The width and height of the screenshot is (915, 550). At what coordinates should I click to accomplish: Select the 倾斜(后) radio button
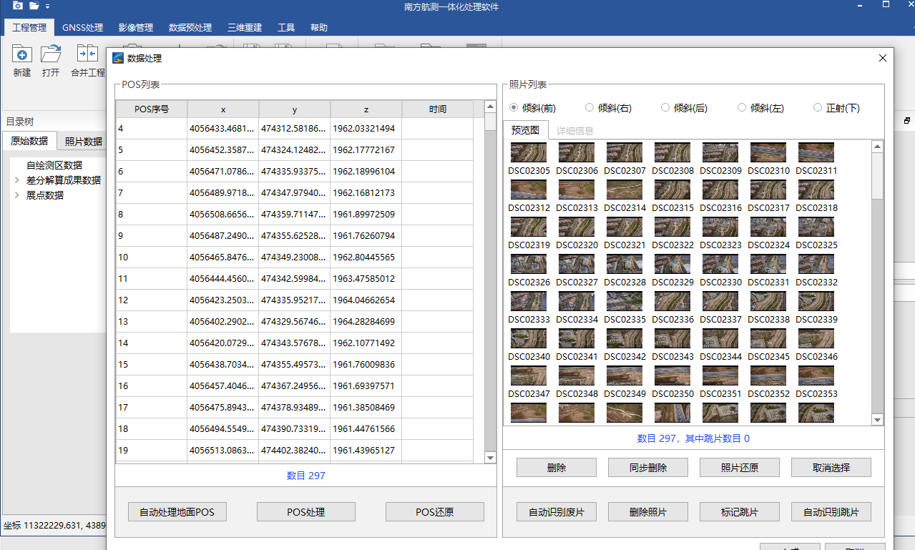click(665, 108)
